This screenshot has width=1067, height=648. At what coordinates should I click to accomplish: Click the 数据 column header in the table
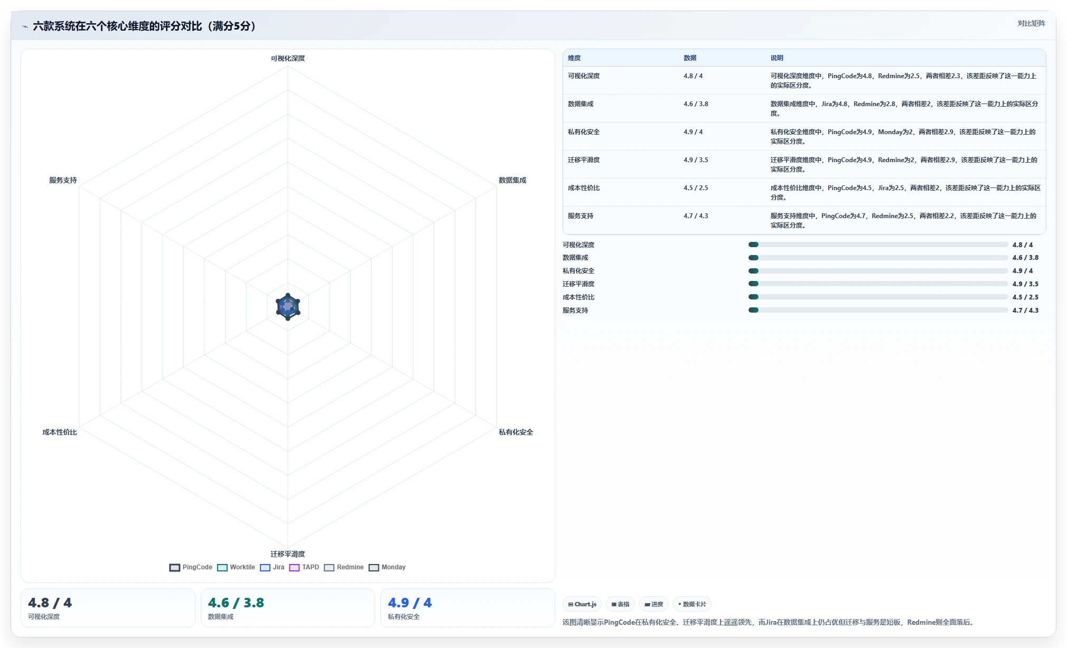tap(690, 58)
